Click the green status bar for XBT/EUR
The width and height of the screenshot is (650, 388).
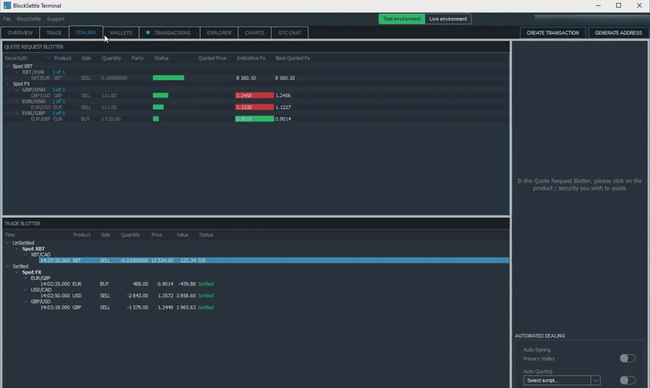pyautogui.click(x=168, y=78)
